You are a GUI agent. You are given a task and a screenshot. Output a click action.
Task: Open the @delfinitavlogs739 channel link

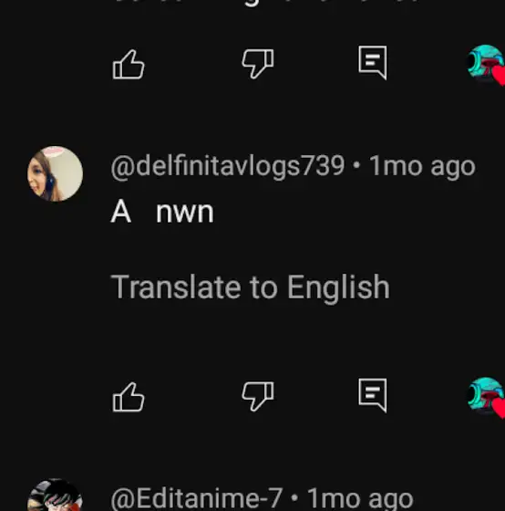click(228, 166)
